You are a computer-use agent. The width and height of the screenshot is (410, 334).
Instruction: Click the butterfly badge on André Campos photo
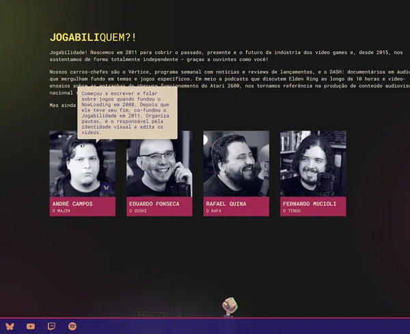[x=107, y=188]
